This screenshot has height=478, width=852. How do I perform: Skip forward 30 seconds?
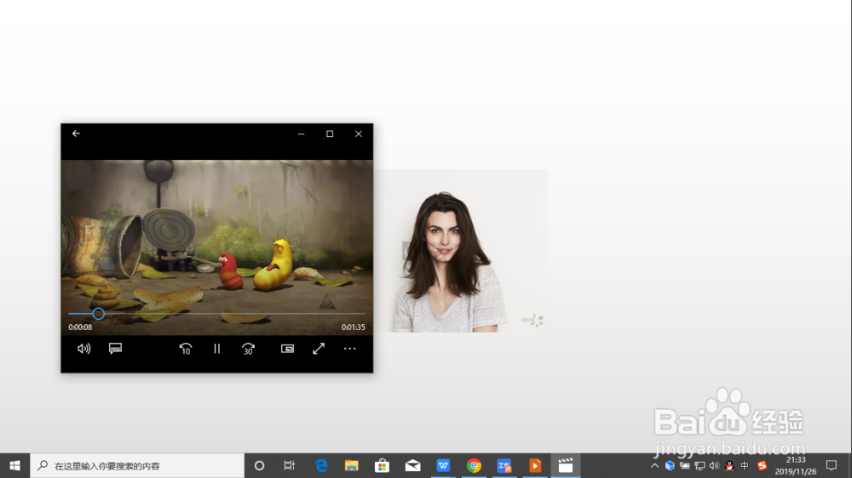248,349
